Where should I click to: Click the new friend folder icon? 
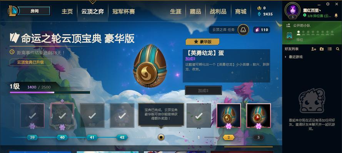322,49
